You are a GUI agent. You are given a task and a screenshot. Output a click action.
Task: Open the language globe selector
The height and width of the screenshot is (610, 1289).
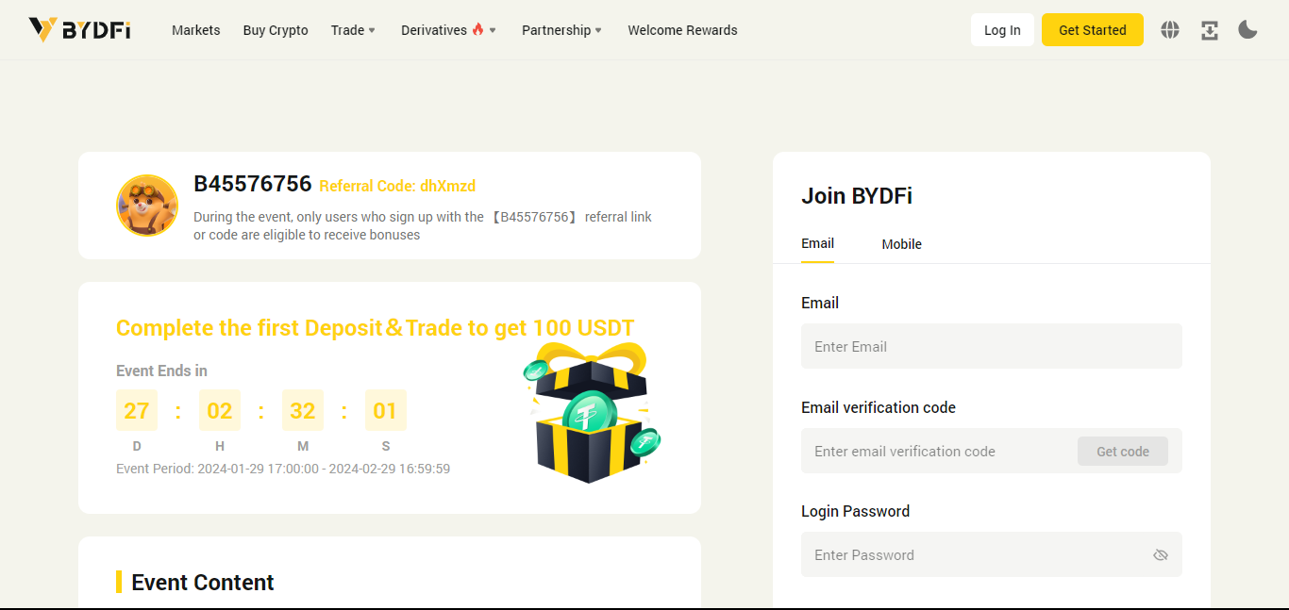click(1170, 30)
